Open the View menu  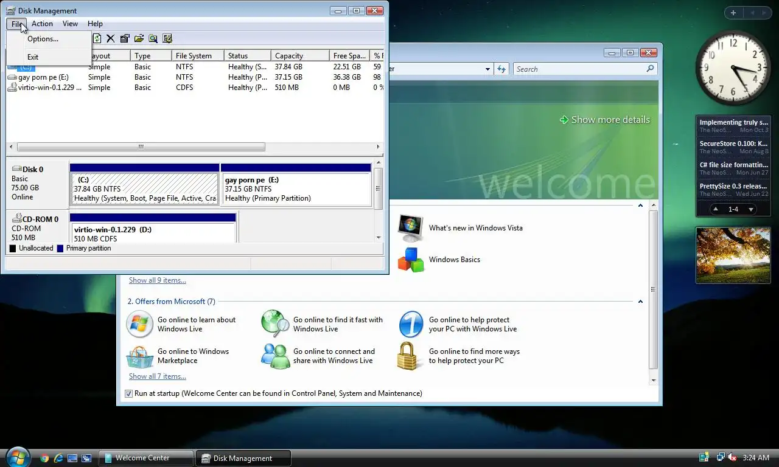coord(70,24)
